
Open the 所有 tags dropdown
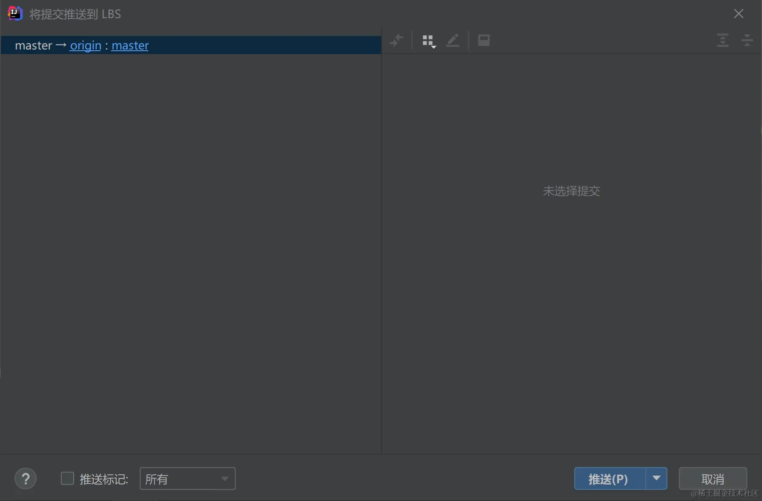(187, 479)
